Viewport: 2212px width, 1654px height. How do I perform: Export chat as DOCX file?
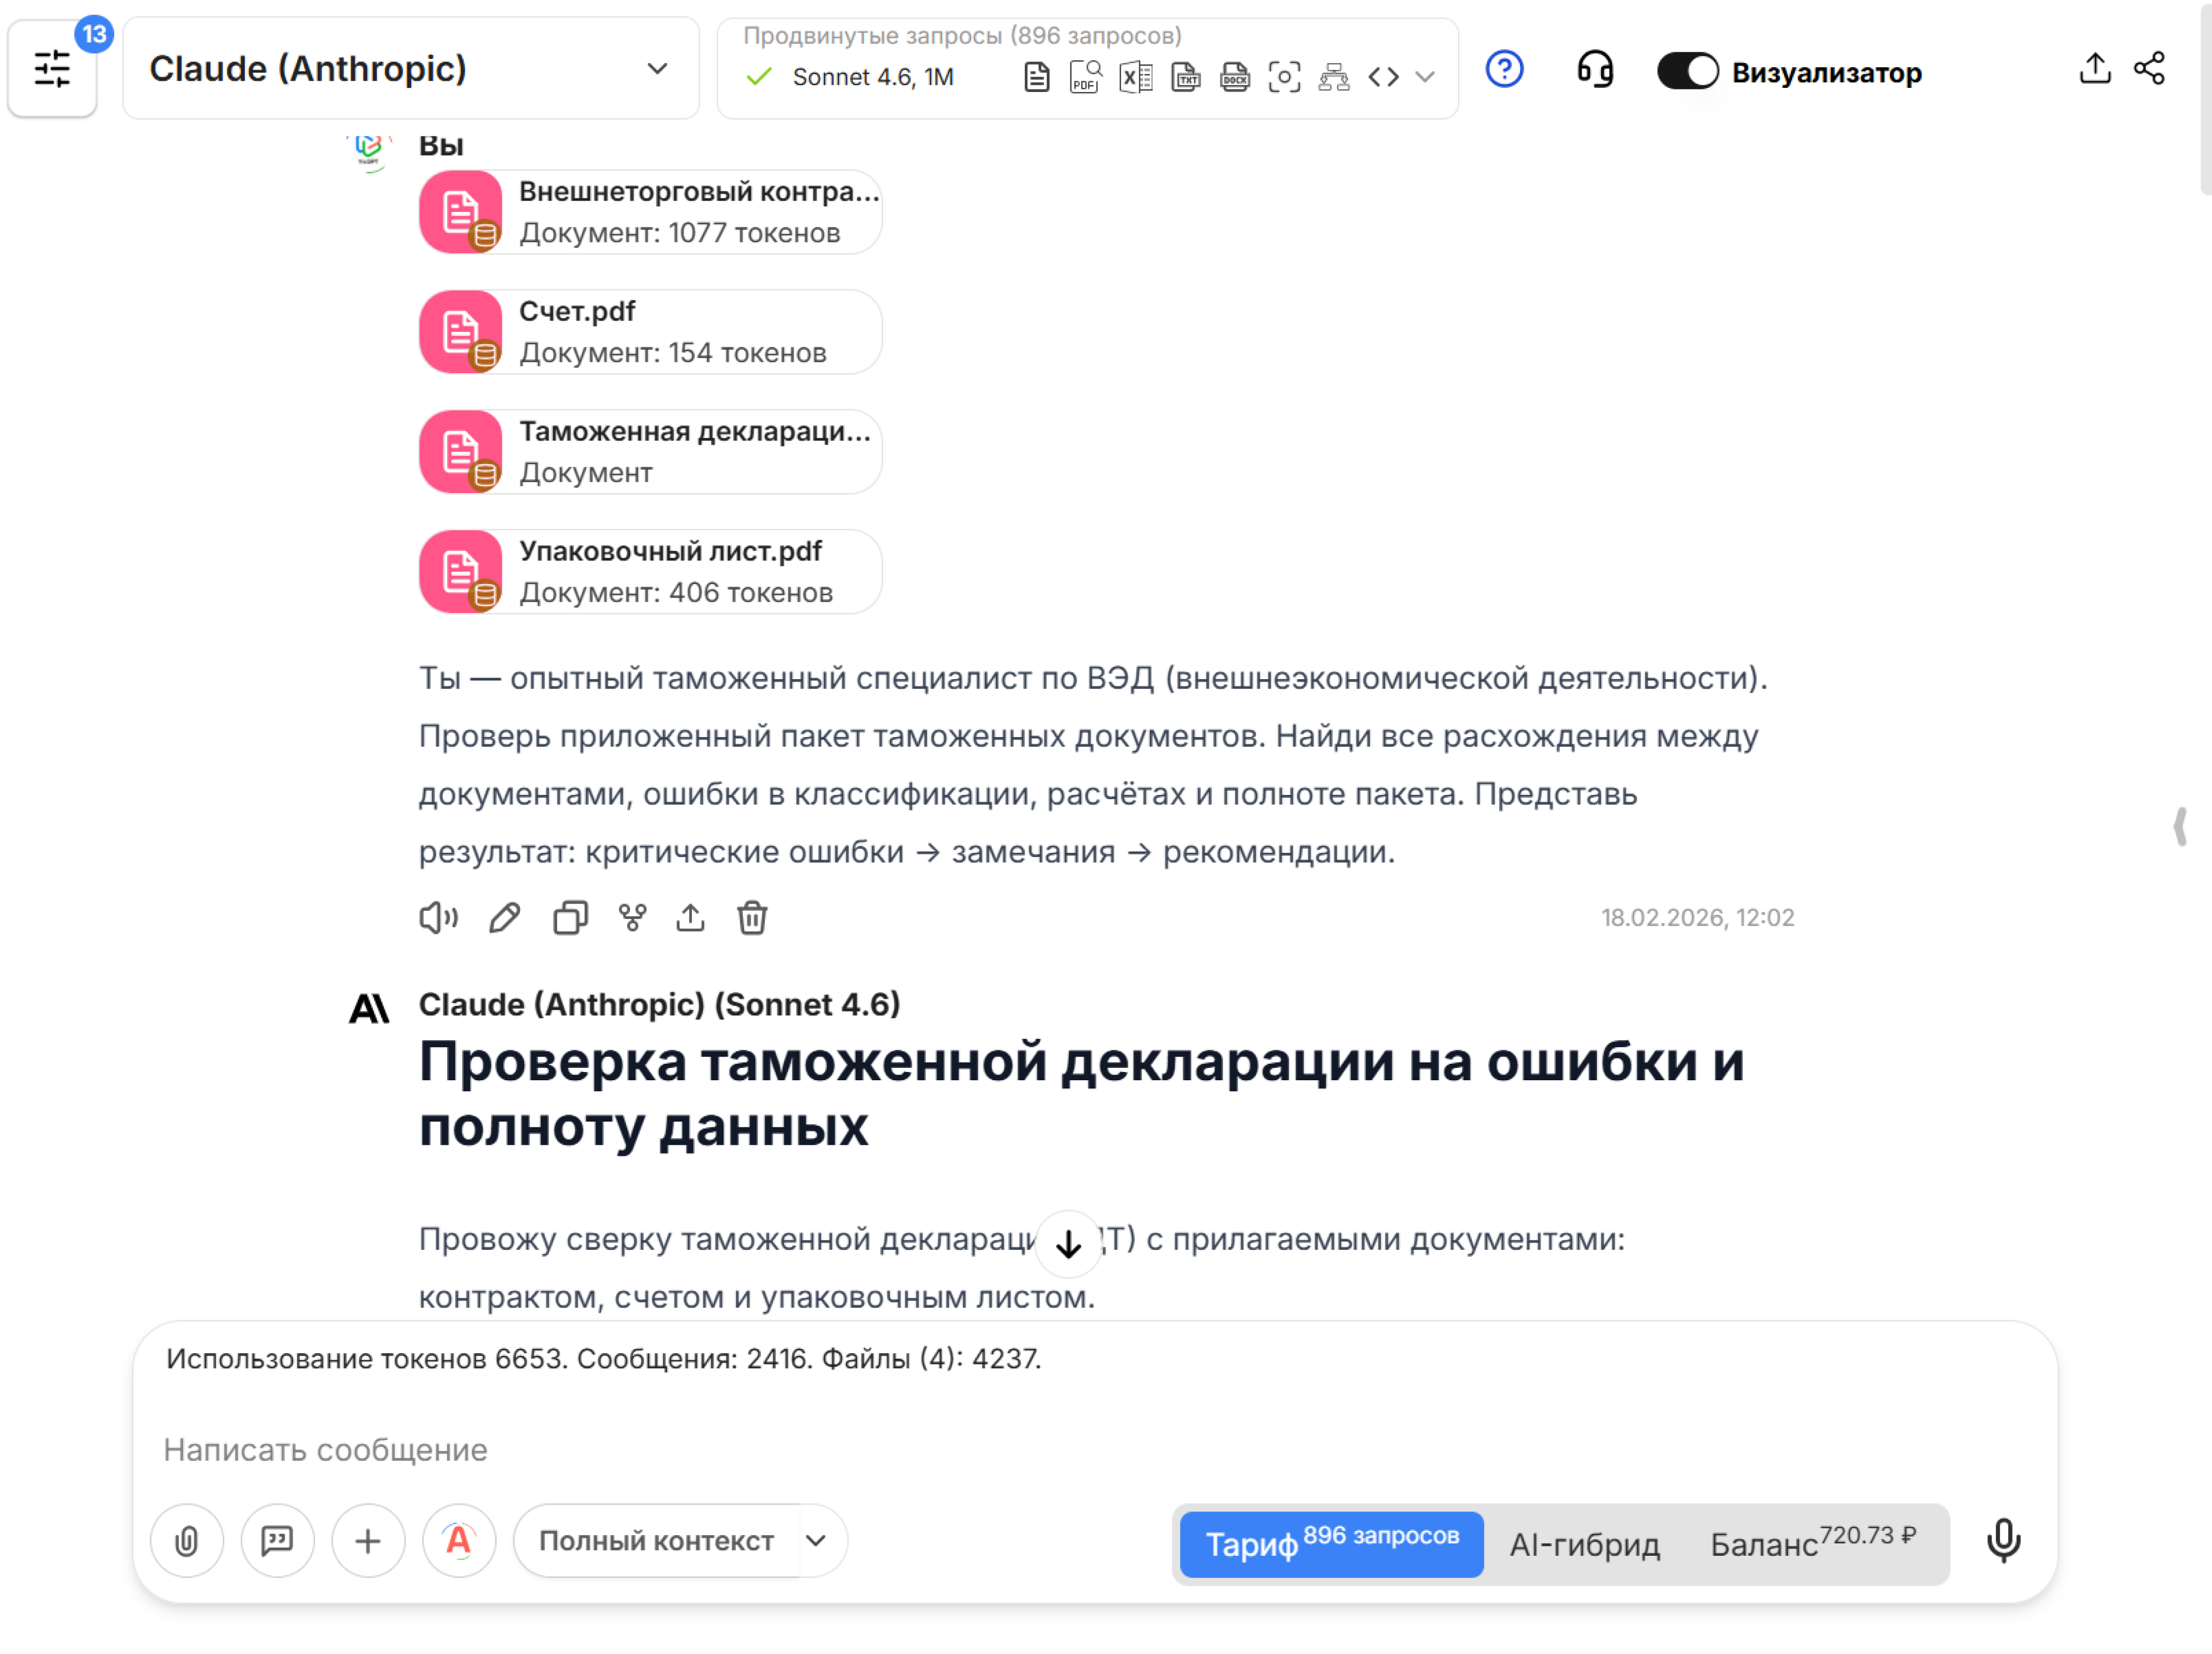point(1235,76)
